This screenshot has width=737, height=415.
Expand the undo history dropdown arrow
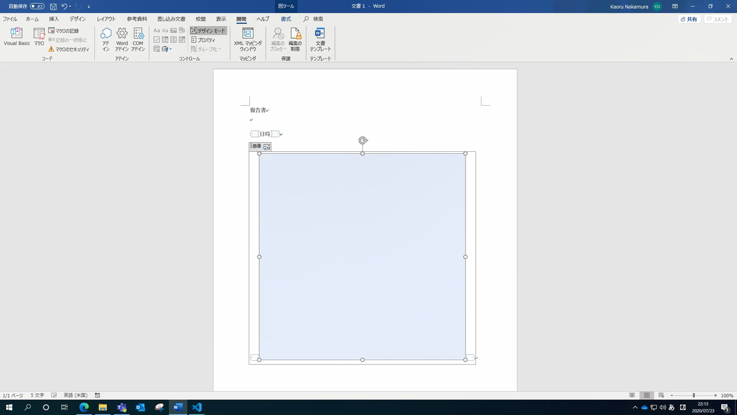click(x=71, y=6)
